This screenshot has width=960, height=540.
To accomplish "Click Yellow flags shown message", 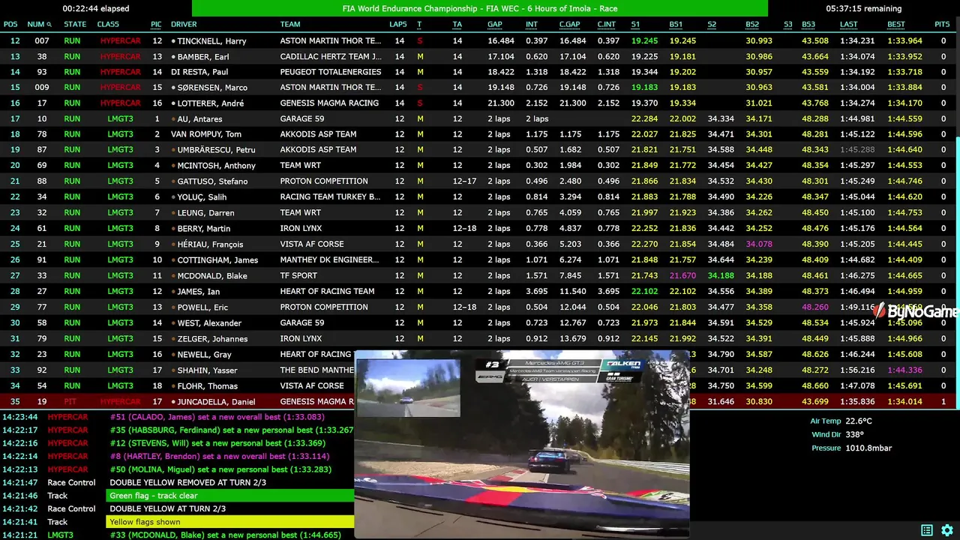I will pos(229,522).
